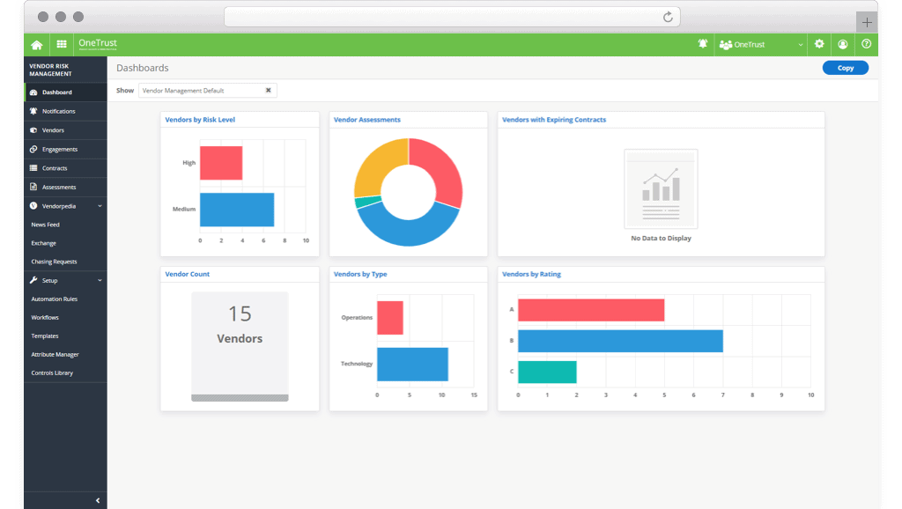
Task: Collapse the Setup sidebar section
Action: [100, 281]
